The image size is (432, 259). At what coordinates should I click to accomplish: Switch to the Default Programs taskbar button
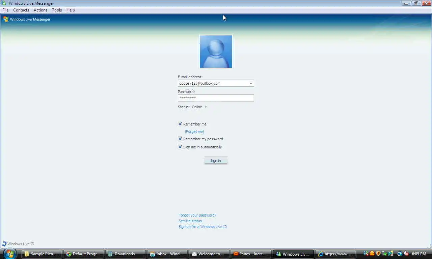[x=84, y=254]
